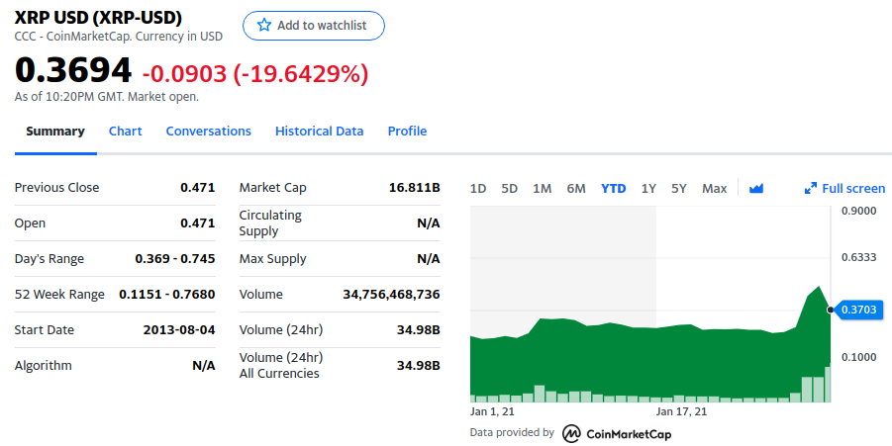Click the 0.3703 price marker on chart
892x446 pixels.
[858, 310]
